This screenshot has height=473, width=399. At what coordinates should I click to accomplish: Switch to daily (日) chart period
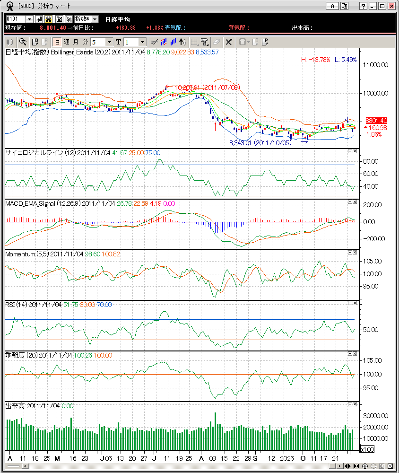tap(57, 42)
